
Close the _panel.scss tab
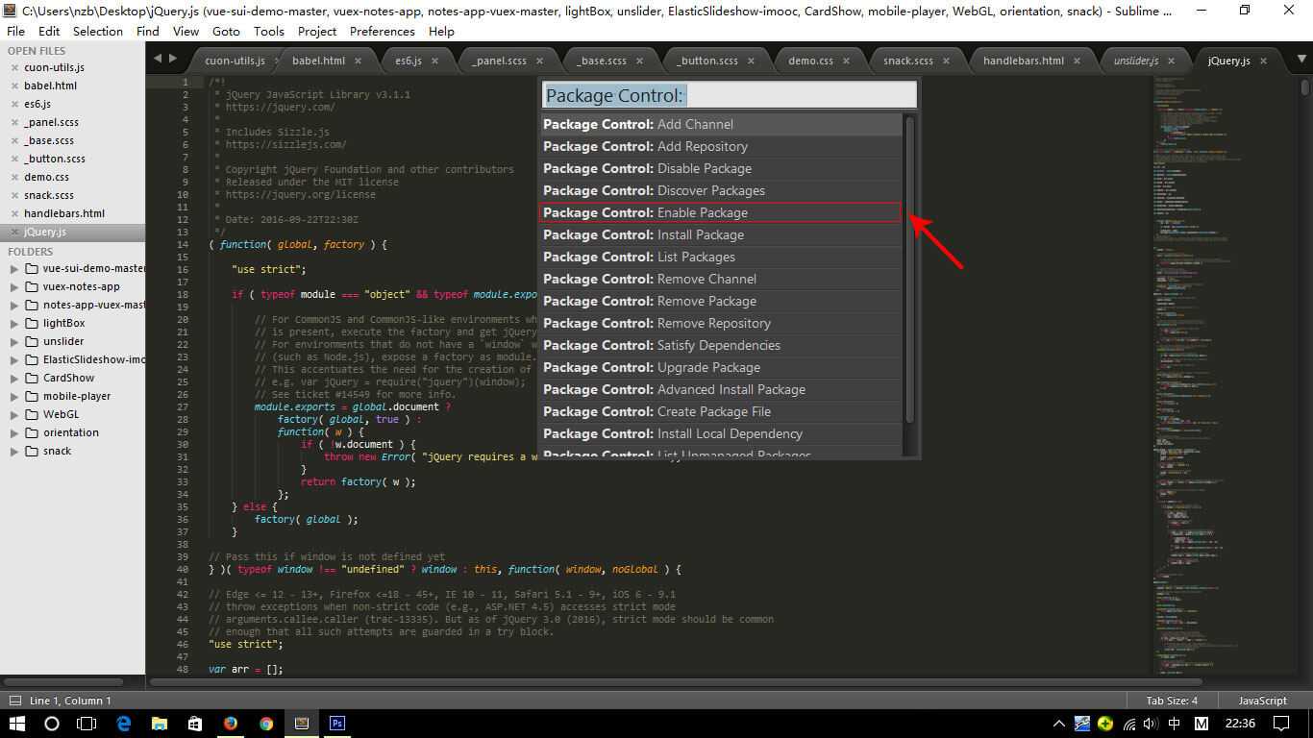click(x=539, y=61)
